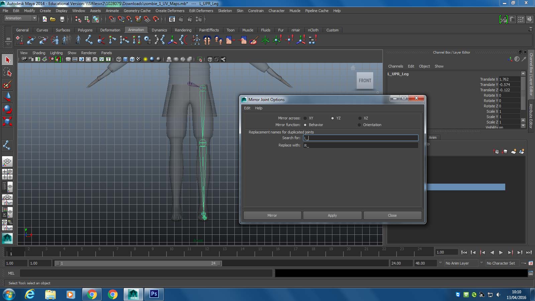The height and width of the screenshot is (301, 535).
Task: Click the Save Scene disk icon
Action: click(62, 19)
